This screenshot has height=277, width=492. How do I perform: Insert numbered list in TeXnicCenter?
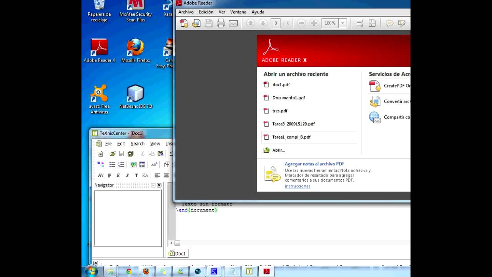(121, 164)
